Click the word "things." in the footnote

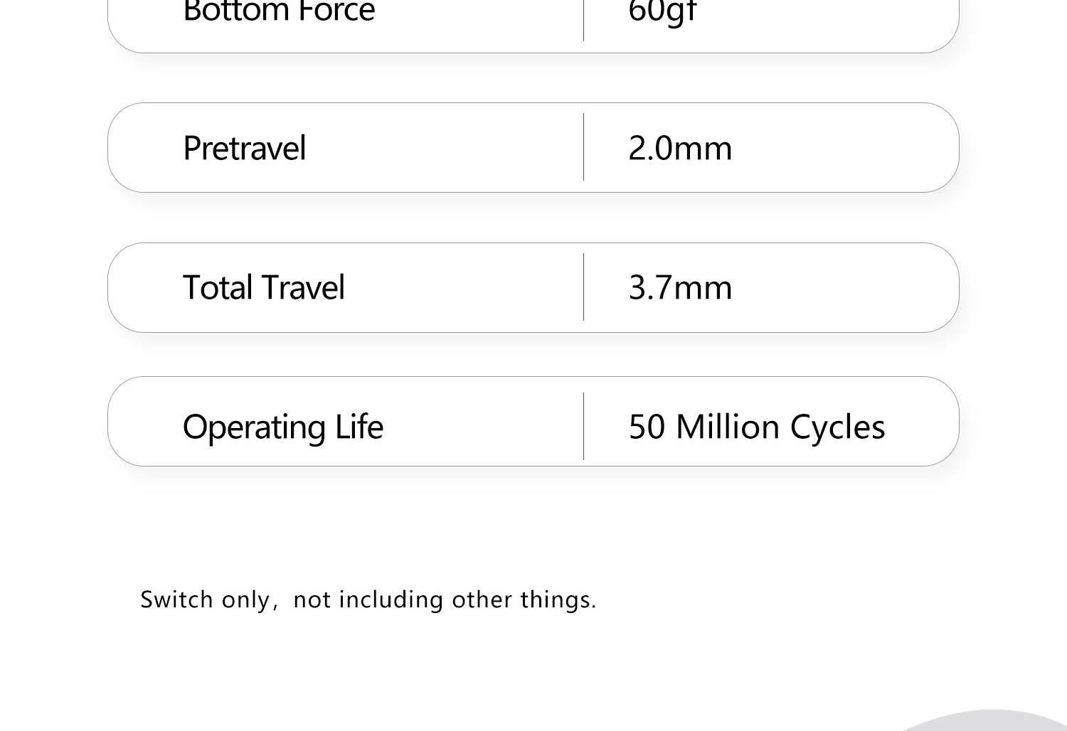point(558,599)
